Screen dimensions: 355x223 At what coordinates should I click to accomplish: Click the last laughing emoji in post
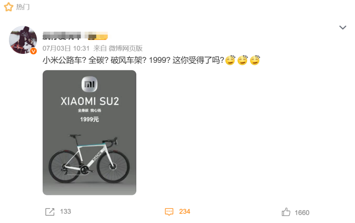(255, 60)
